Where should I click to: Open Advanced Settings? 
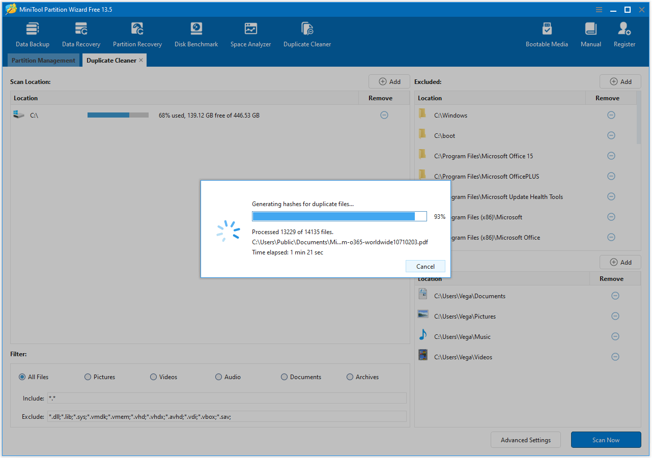(x=525, y=440)
